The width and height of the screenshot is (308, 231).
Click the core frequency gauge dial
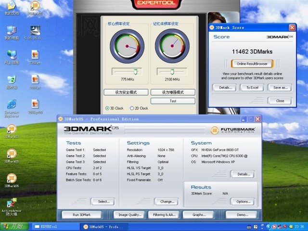[x=127, y=46]
